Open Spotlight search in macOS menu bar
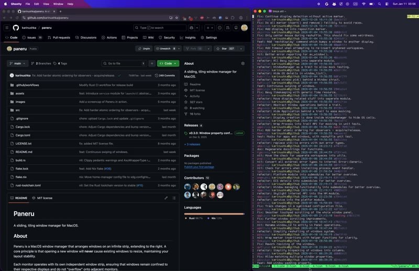This screenshot has height=271, width=419. [379, 4]
